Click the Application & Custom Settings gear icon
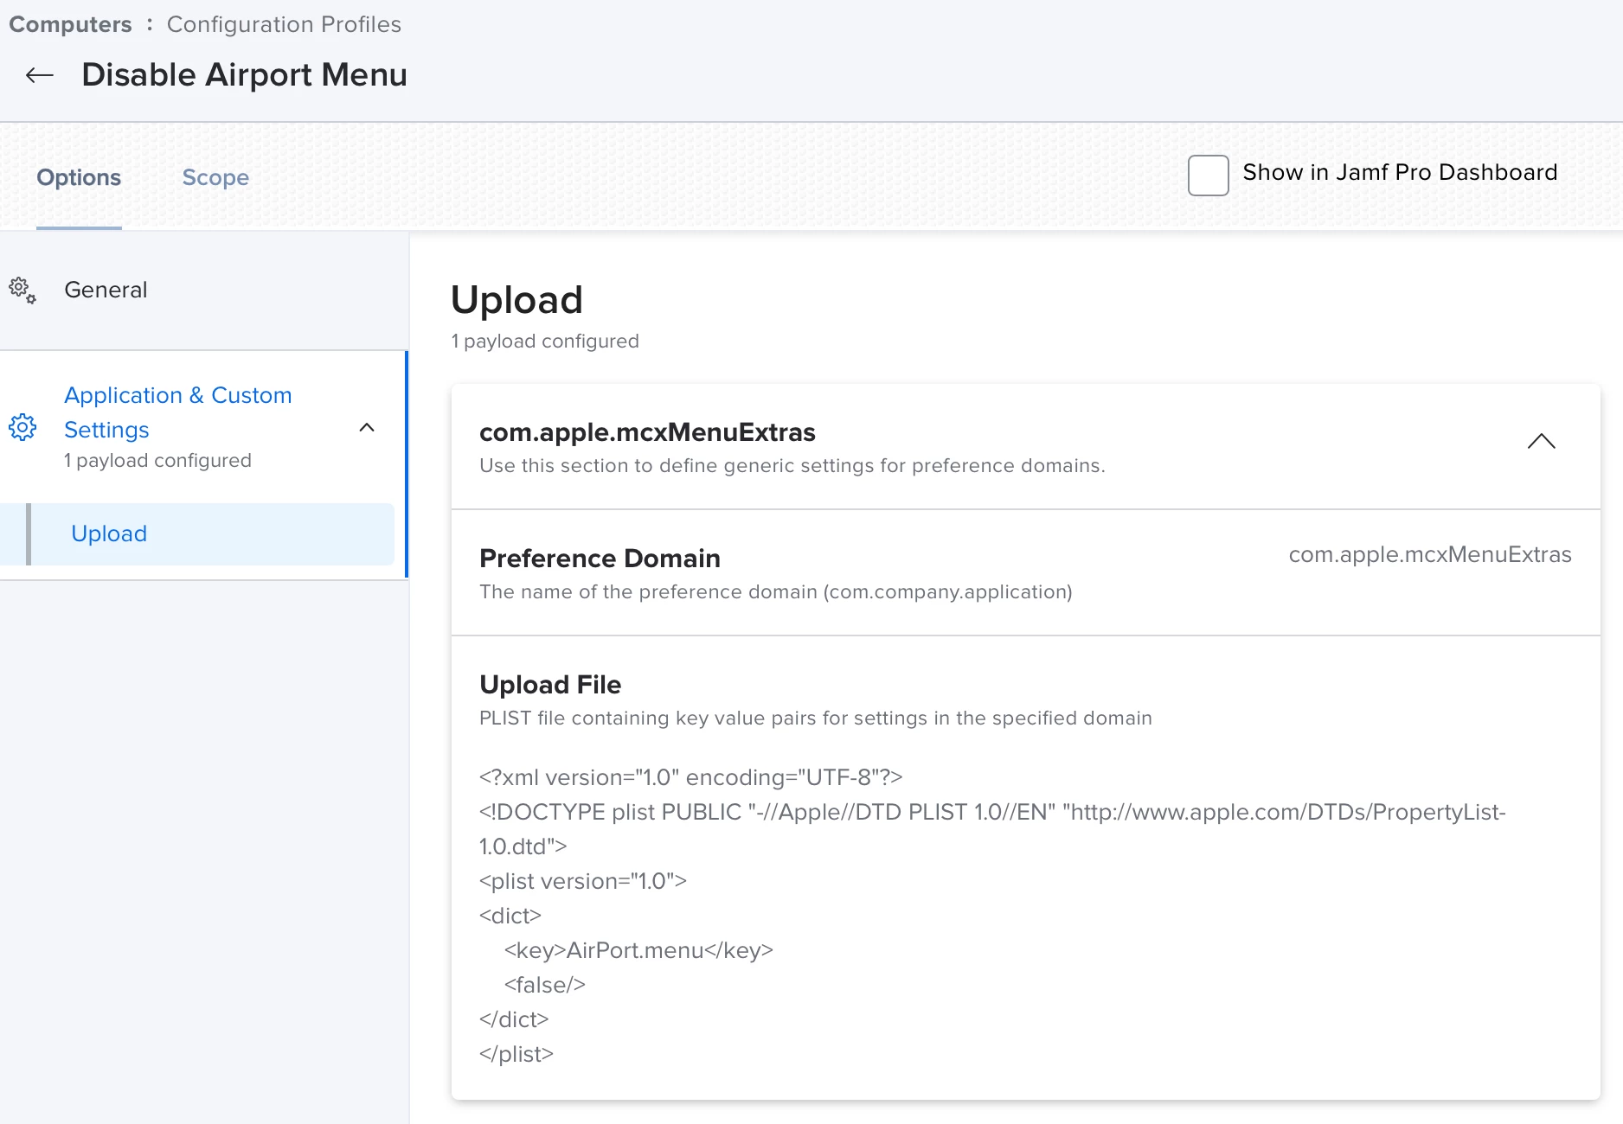 point(22,427)
